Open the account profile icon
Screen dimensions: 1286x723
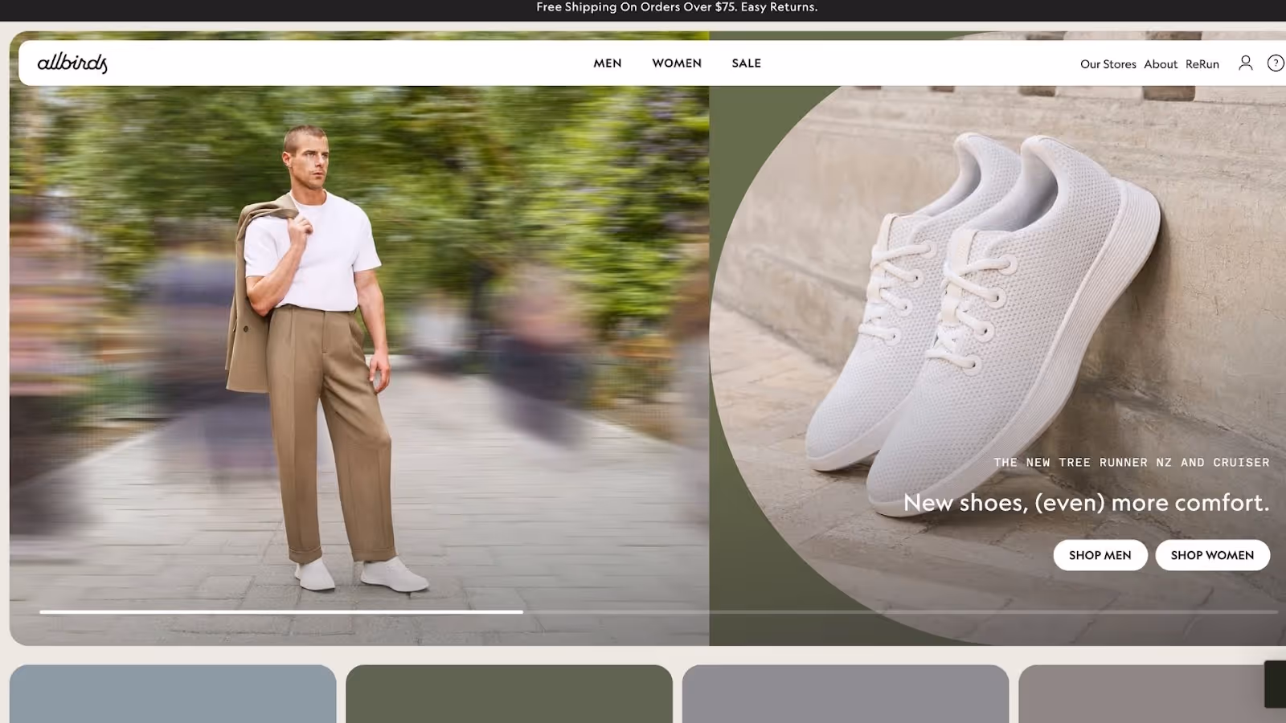(x=1245, y=63)
